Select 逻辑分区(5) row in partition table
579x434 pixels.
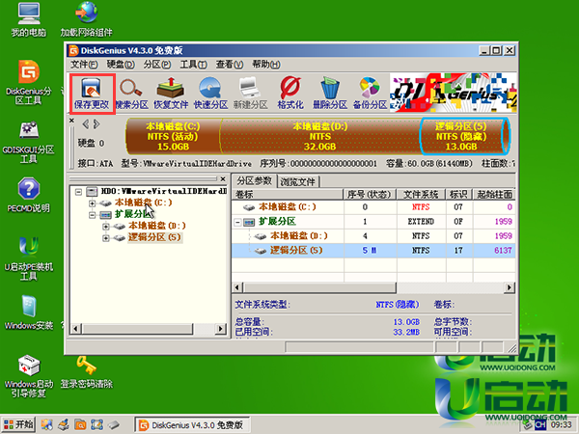(x=372, y=251)
